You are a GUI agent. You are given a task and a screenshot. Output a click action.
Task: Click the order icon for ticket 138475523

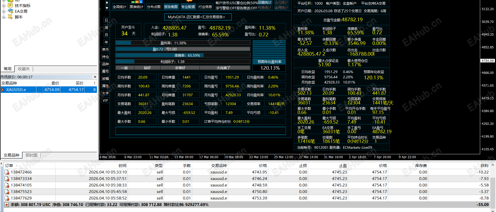pyautogui.click(x=7, y=192)
